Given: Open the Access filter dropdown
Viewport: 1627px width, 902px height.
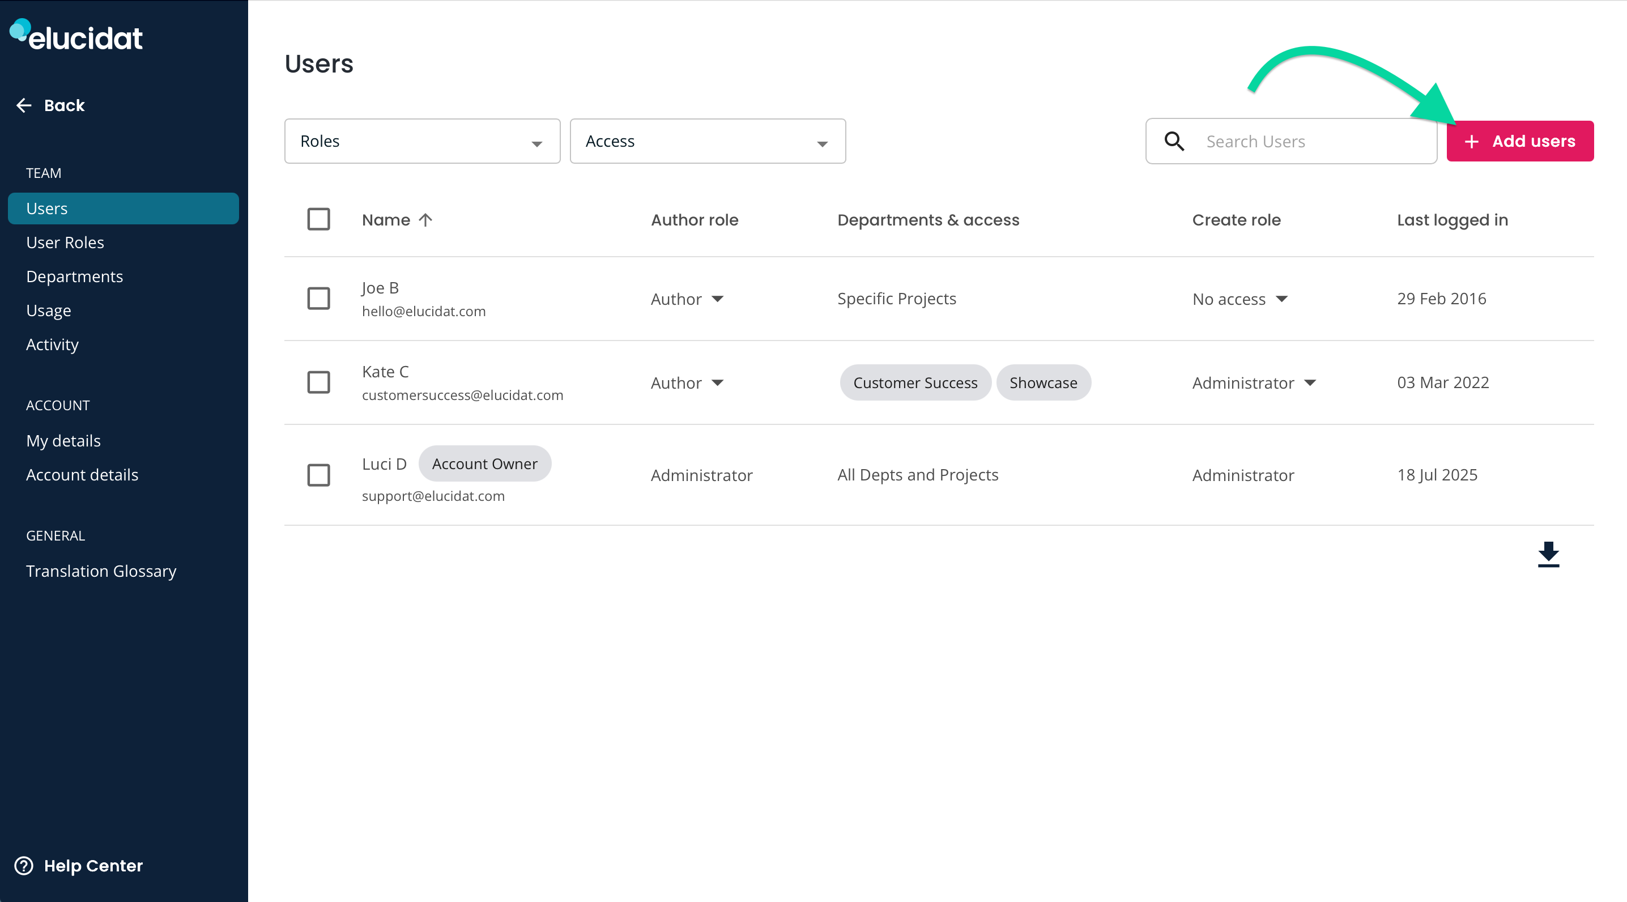Looking at the screenshot, I should [x=708, y=141].
